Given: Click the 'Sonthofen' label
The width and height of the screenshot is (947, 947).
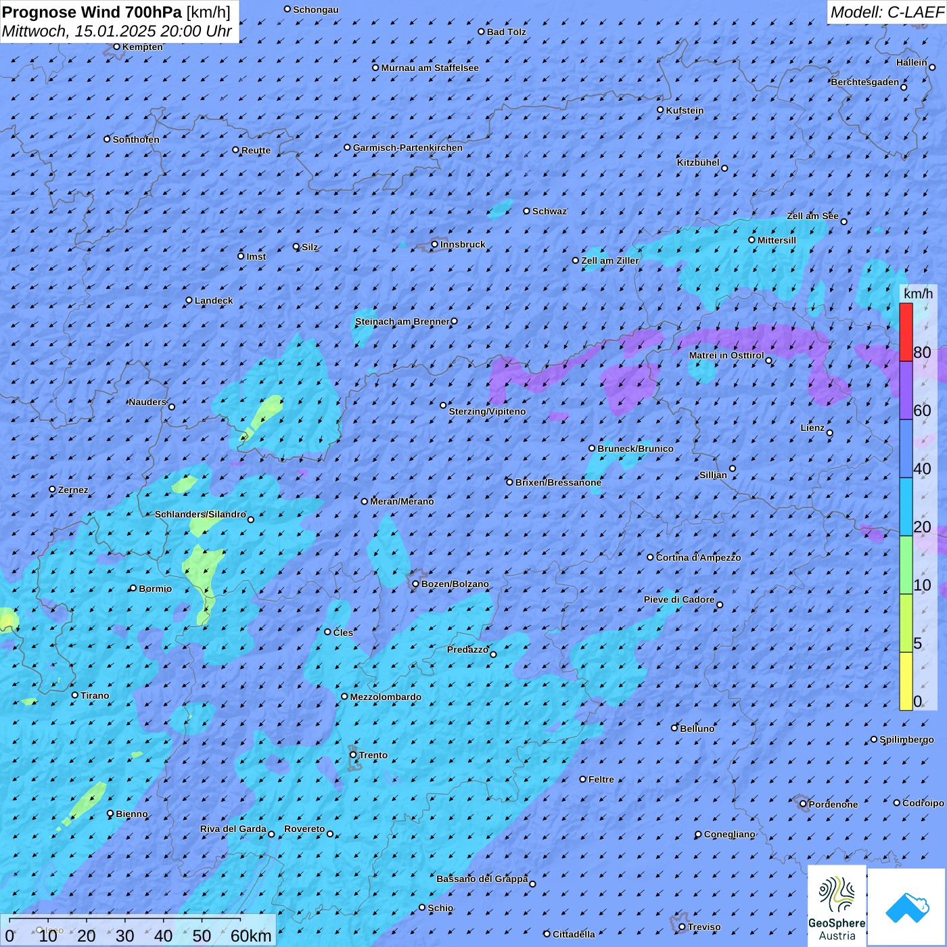Looking at the screenshot, I should (136, 139).
